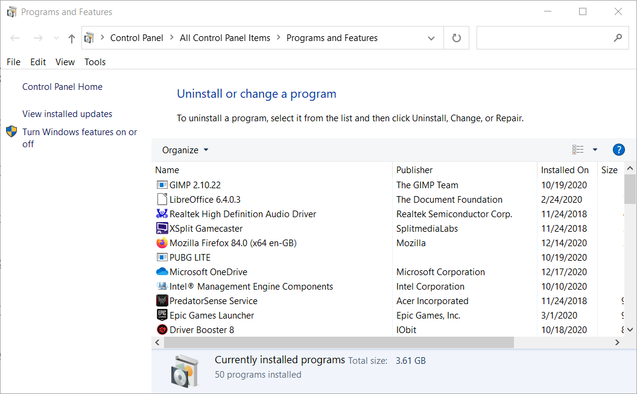Viewport: 637px width, 394px height.
Task: Click the PUBG LITE icon
Action: tap(162, 258)
